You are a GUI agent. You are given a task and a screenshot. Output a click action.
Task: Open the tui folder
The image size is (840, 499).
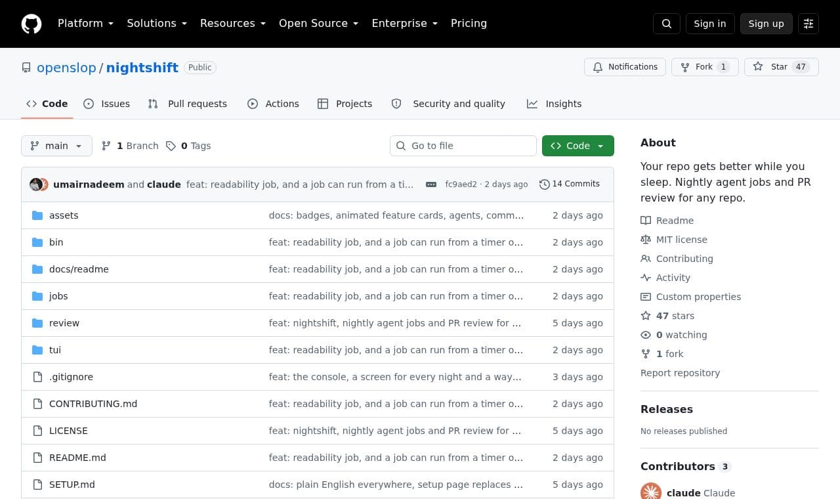click(x=55, y=350)
